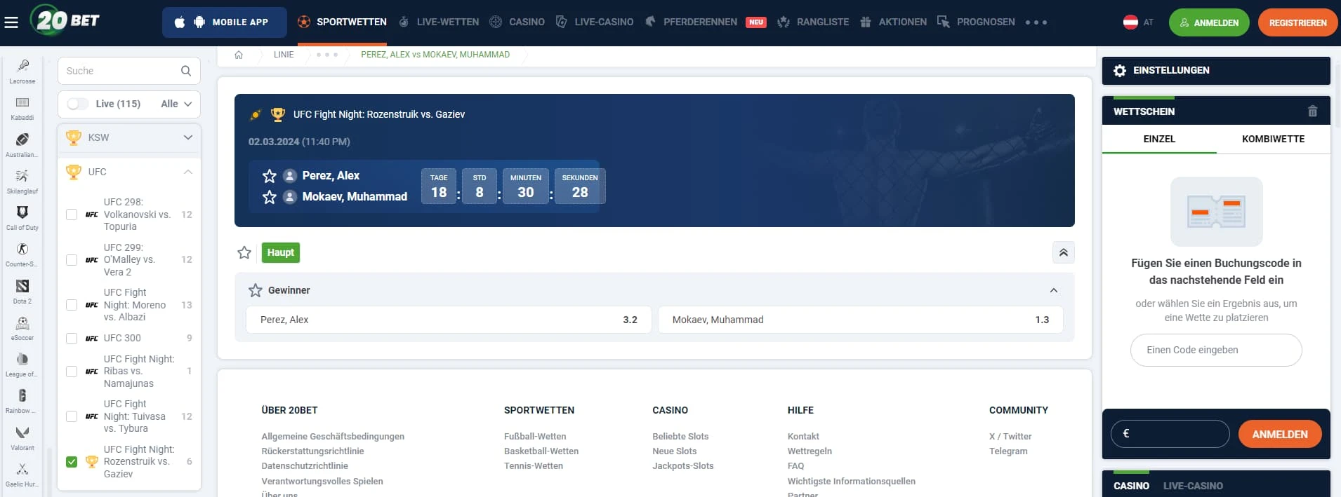Switch to Live-Casino widget tab
Viewport: 1341px width, 497px height.
coord(1193,486)
